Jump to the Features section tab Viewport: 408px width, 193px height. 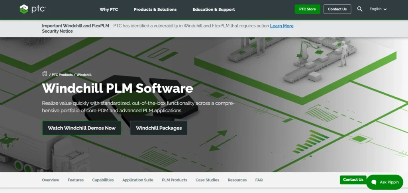pos(76,180)
